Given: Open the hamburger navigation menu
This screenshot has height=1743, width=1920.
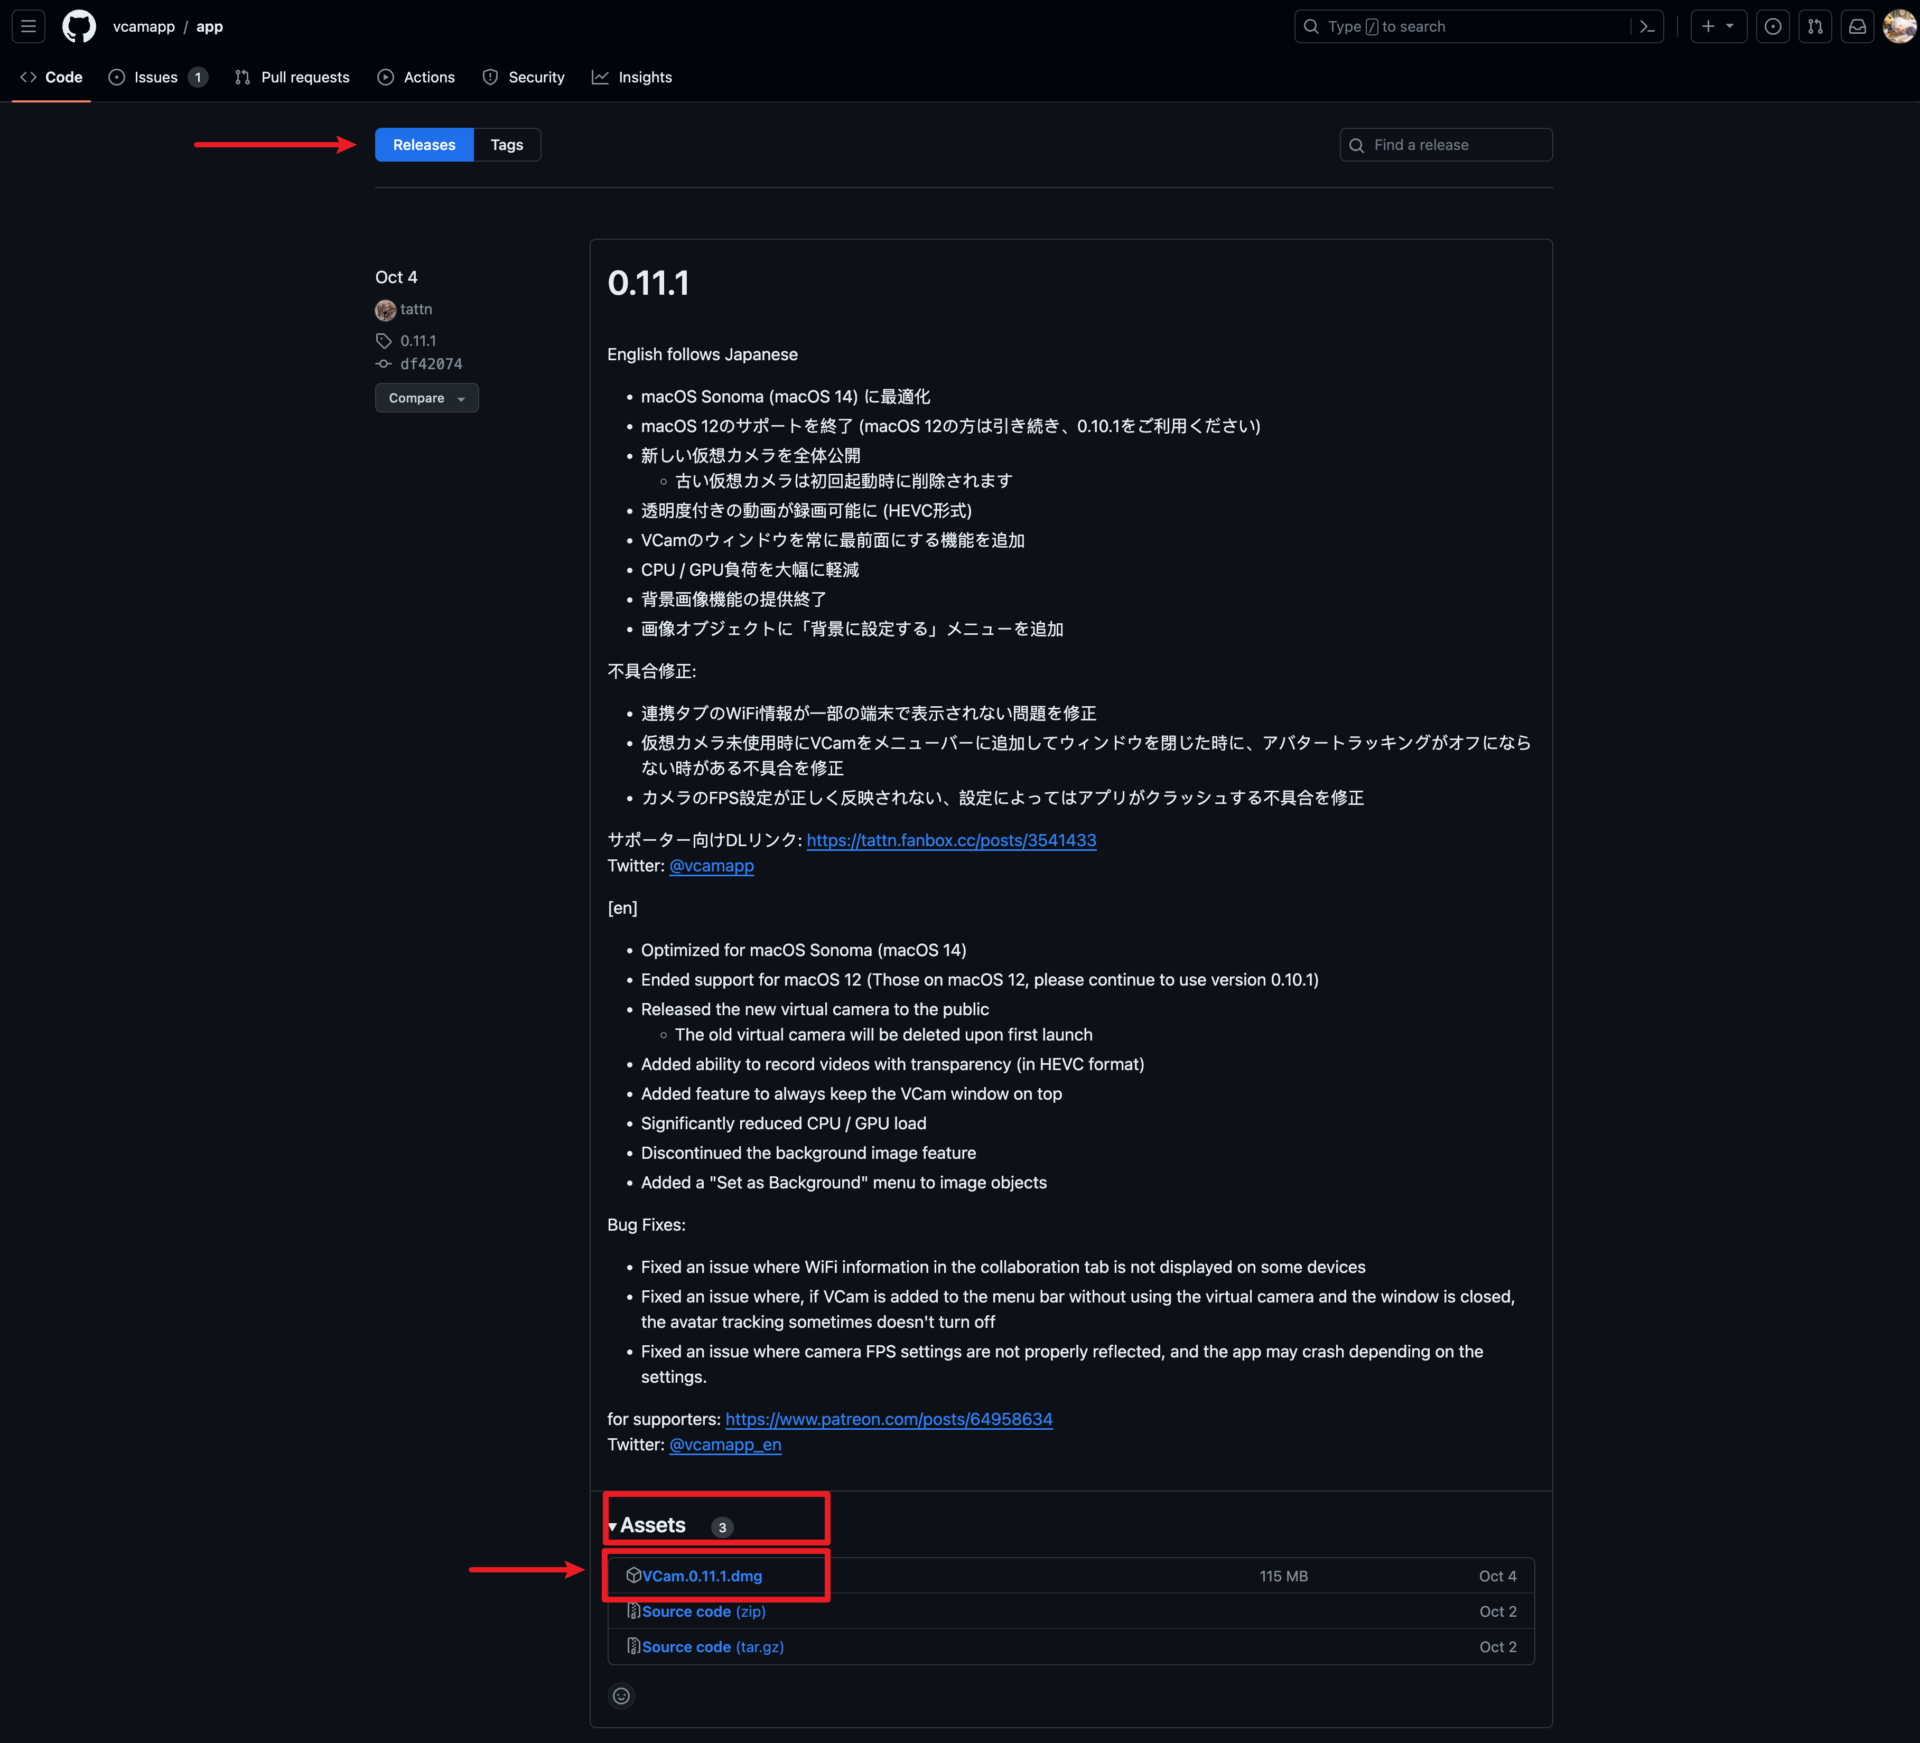Looking at the screenshot, I should [x=29, y=26].
